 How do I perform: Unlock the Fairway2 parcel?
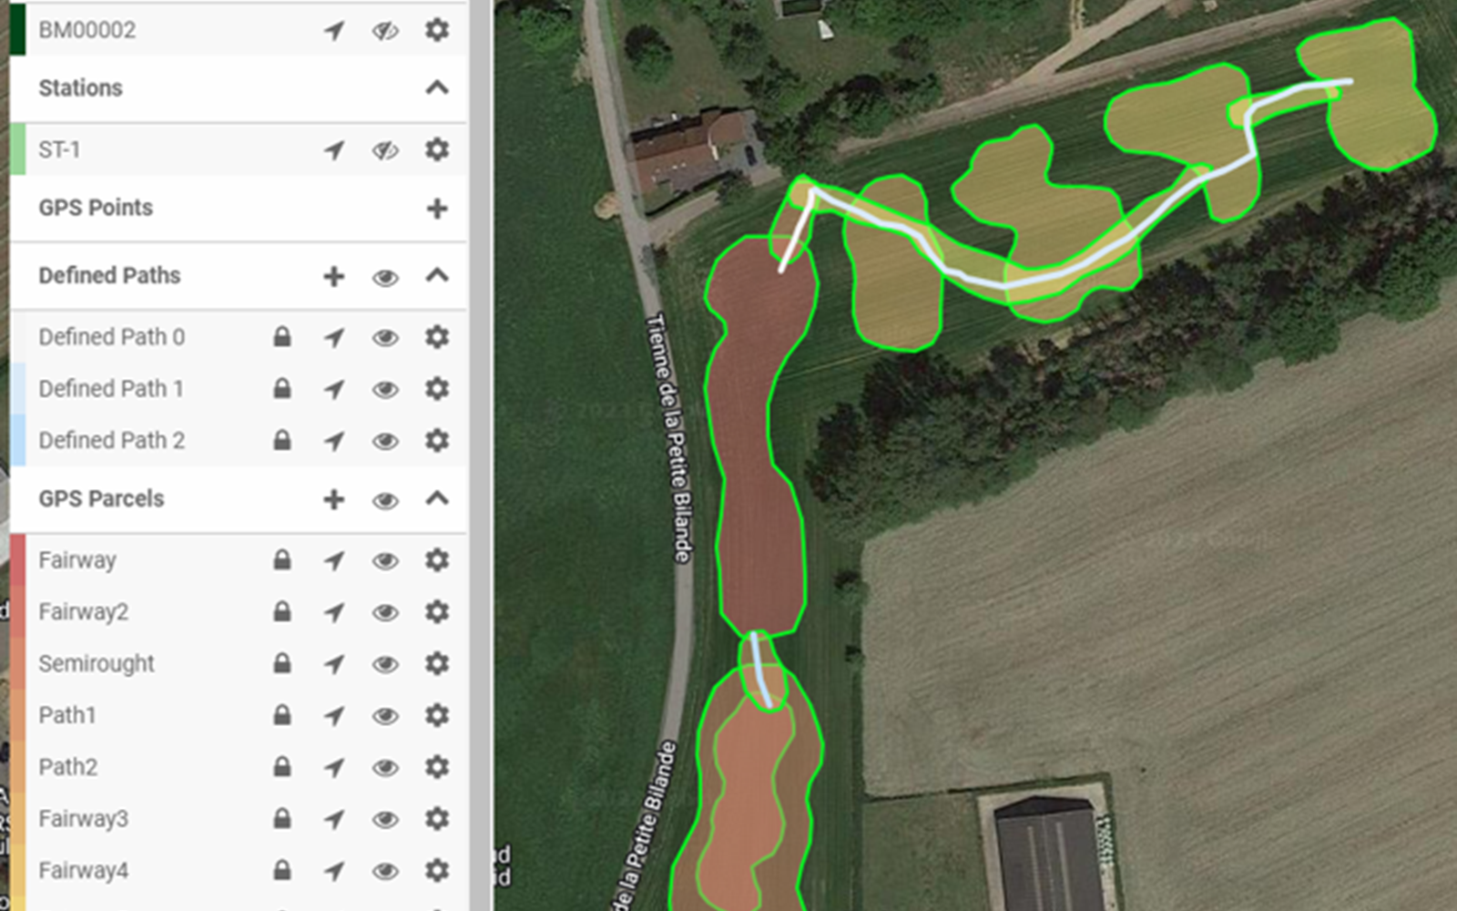[x=282, y=611]
